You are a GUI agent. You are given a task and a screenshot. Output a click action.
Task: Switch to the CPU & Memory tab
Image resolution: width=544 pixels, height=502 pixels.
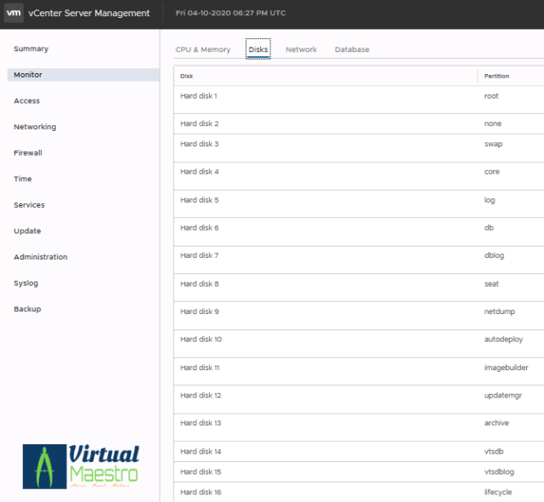point(203,50)
